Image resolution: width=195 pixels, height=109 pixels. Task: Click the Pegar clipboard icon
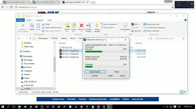point(38,26)
